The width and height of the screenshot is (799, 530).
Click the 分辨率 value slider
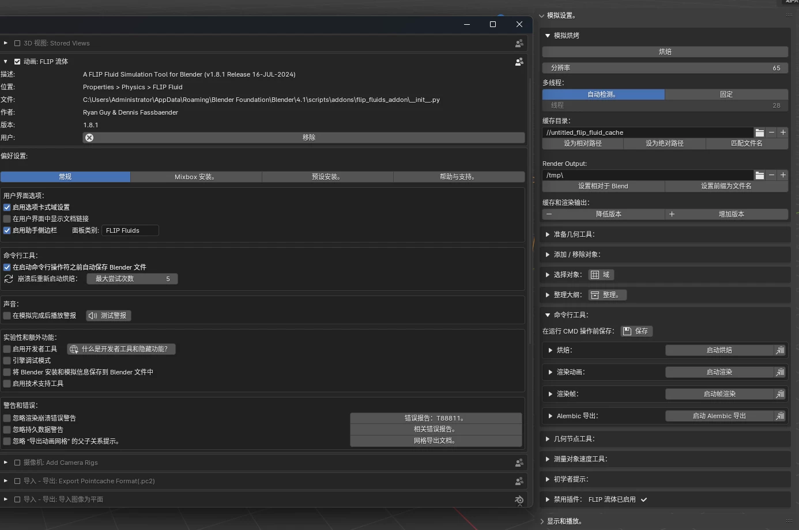(665, 68)
